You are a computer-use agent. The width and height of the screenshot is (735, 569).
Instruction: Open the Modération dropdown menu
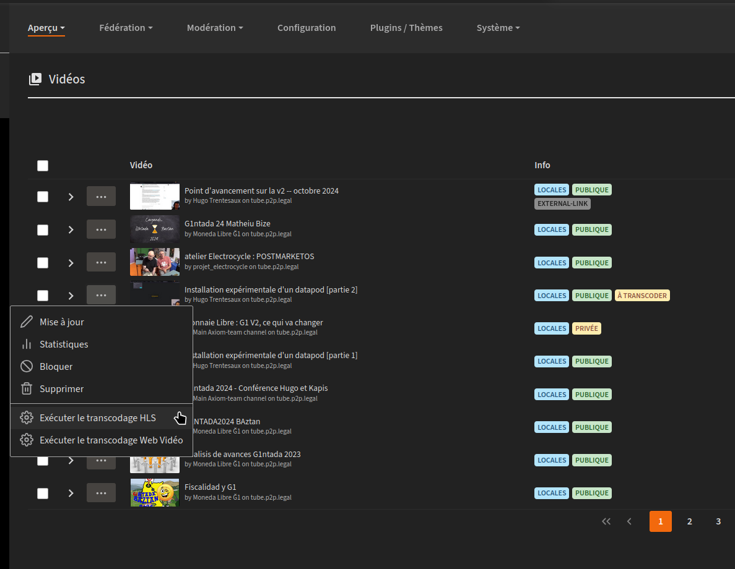(215, 28)
